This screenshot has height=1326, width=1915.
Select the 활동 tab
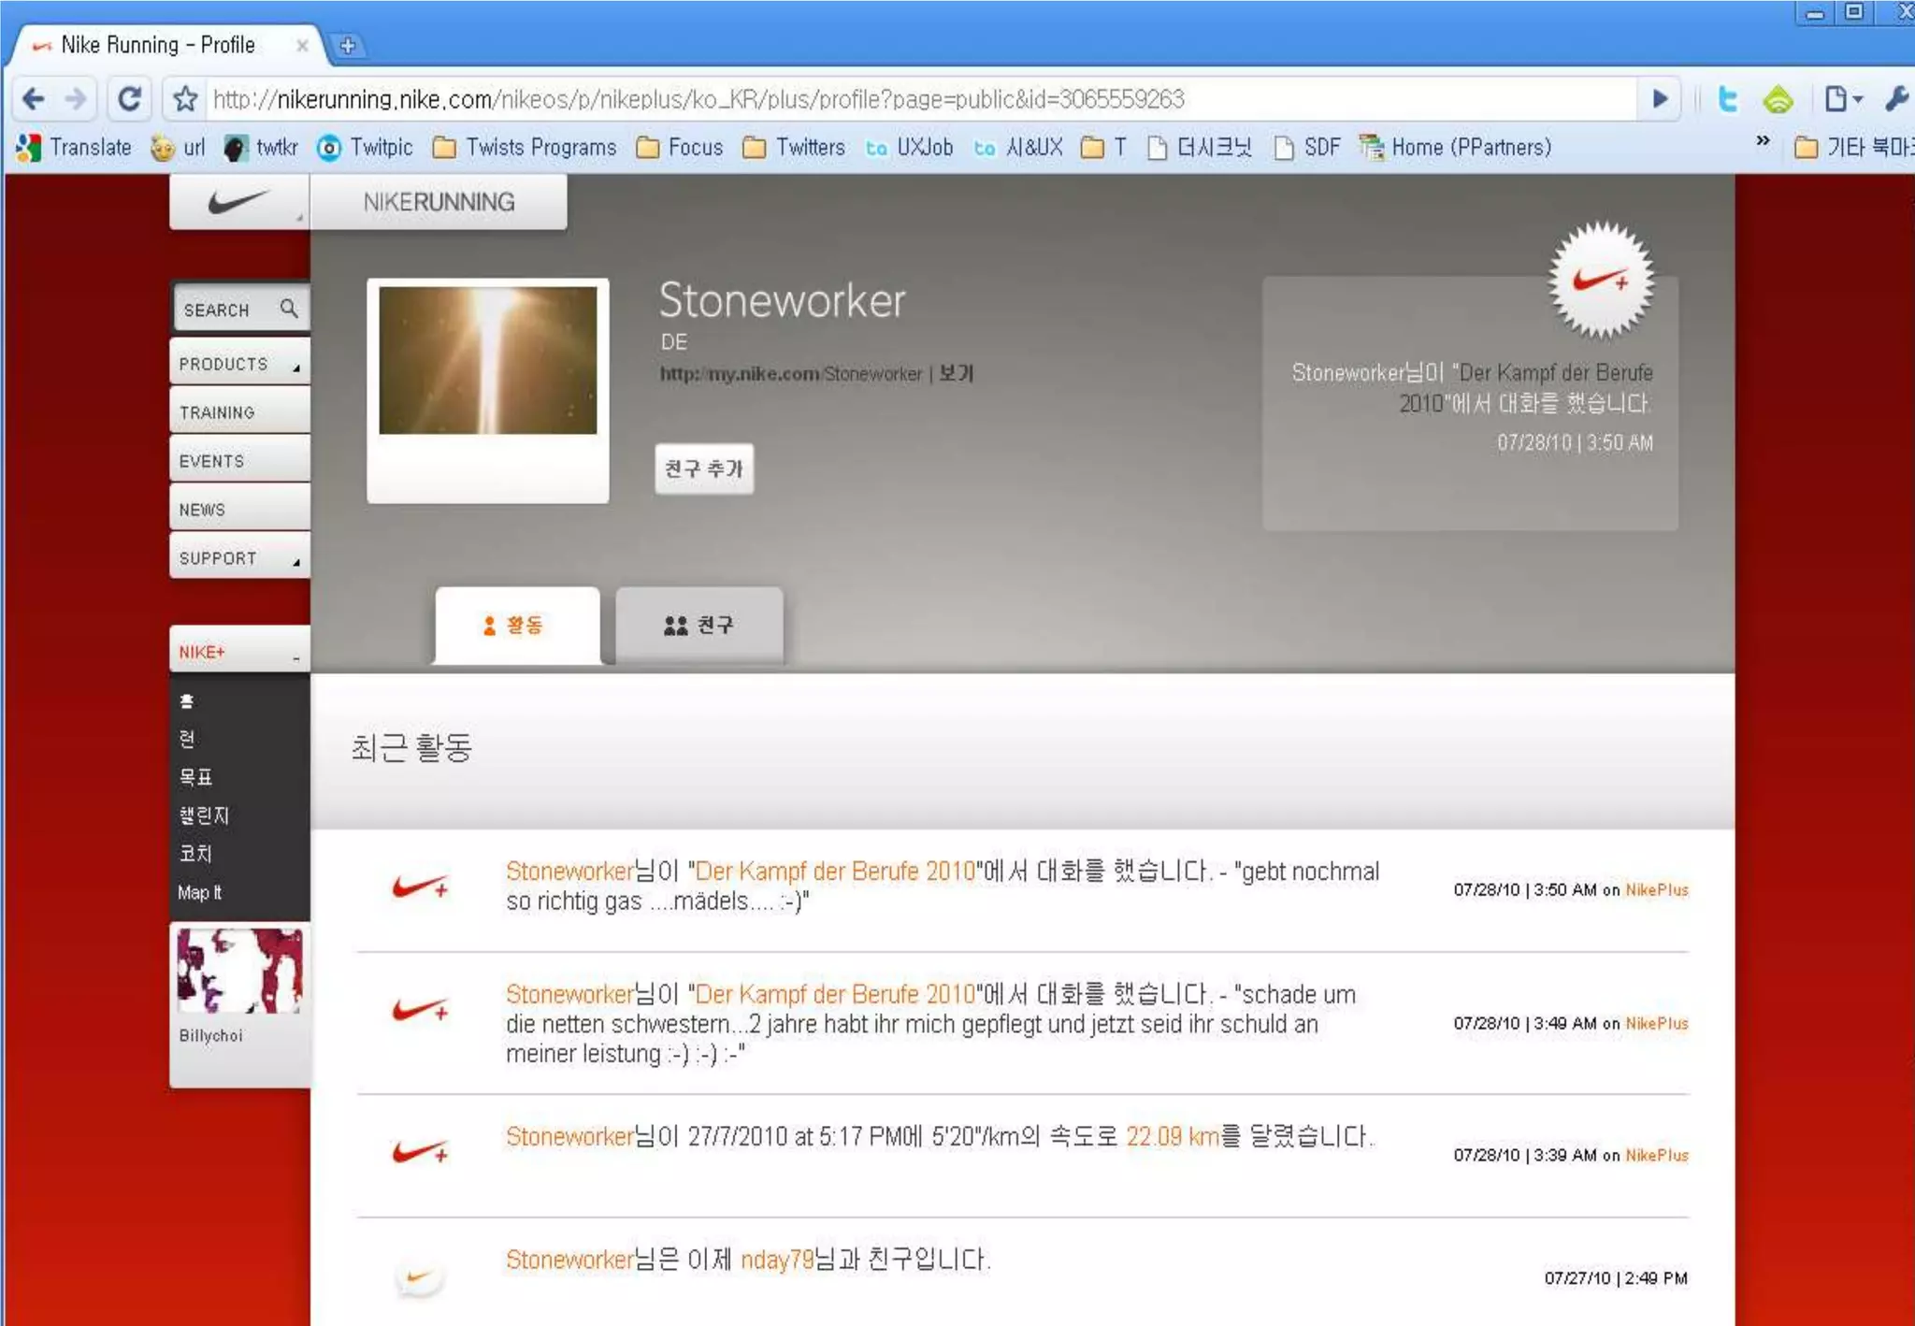point(516,625)
